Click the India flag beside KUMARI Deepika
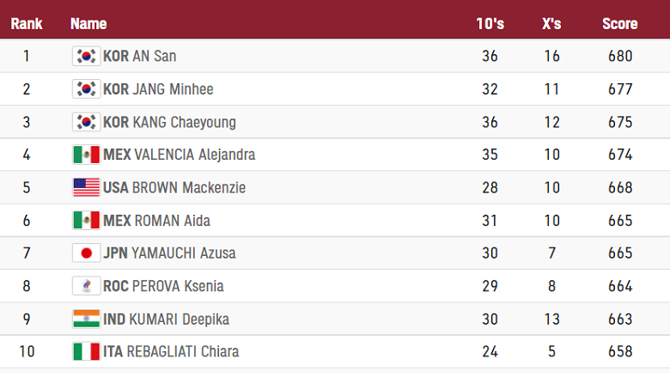Viewport: 670px width, 377px height. point(86,319)
